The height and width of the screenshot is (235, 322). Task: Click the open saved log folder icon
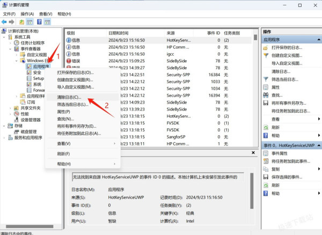point(266,48)
